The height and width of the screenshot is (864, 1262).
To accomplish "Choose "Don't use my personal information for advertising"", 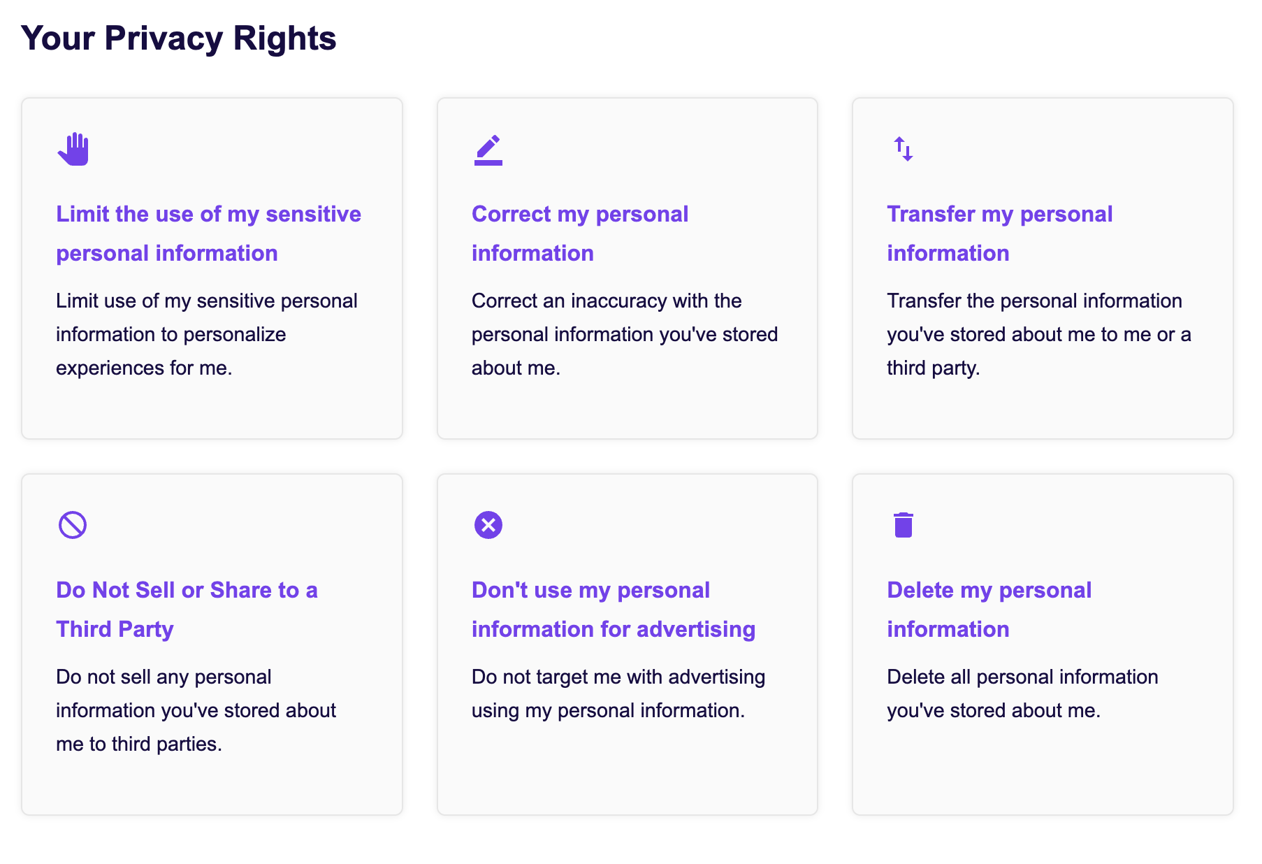I will tap(614, 610).
